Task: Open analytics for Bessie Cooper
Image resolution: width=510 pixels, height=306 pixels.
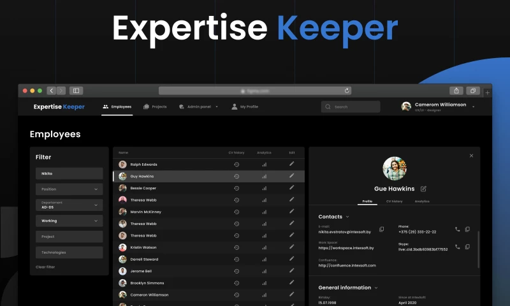Action: point(264,188)
